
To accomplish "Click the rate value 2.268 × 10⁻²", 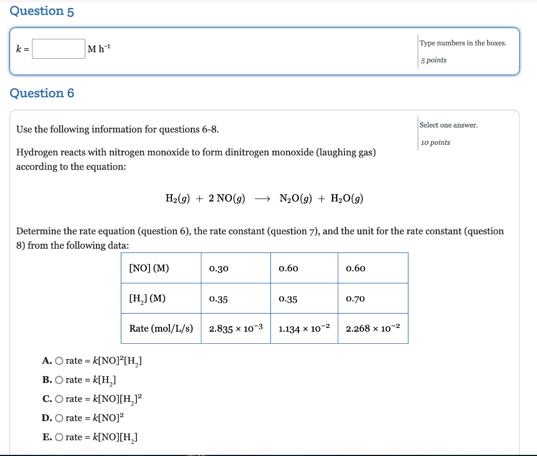I will click(x=373, y=328).
